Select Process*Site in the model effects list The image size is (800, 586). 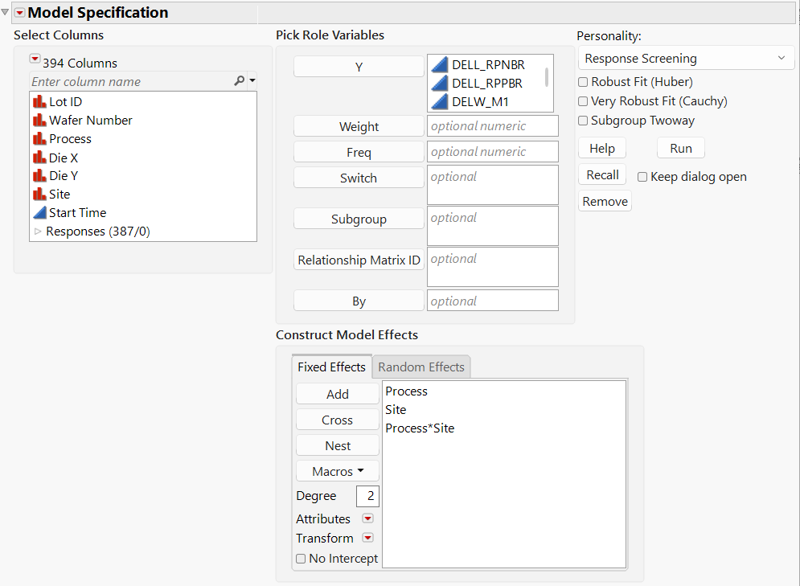[x=419, y=428]
